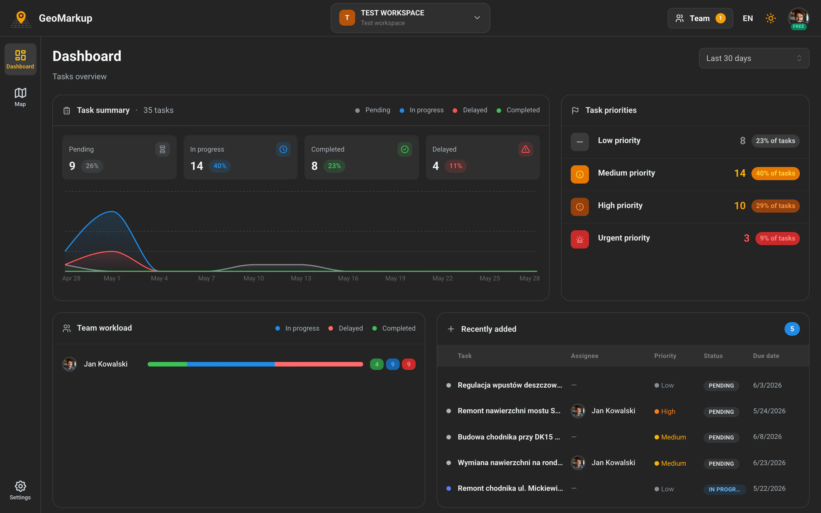
Task: Click the 9% of tasks badge
Action: tap(777, 239)
